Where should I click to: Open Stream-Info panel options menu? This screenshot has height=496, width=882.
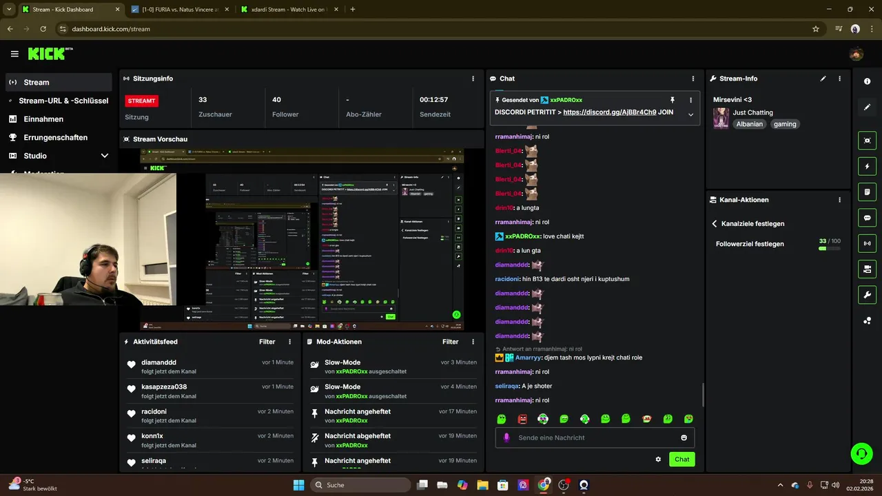click(x=839, y=79)
